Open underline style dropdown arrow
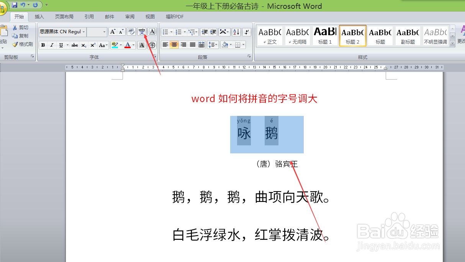 click(x=67, y=45)
